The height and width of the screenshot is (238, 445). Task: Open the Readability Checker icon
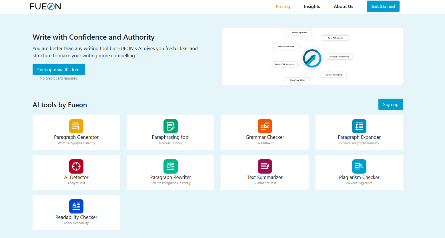pos(76,206)
